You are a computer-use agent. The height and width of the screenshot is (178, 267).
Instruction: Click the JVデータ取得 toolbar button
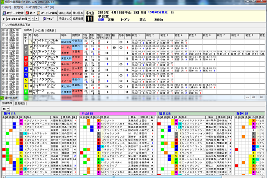point(13,13)
